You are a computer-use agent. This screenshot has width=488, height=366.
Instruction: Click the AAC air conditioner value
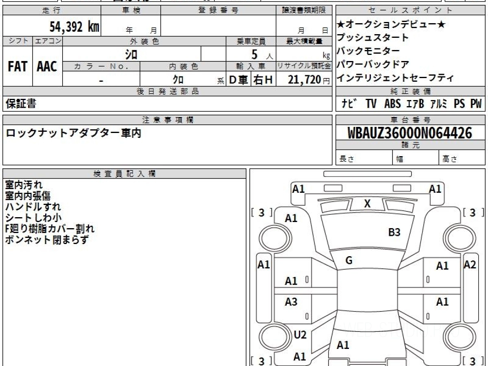pyautogui.click(x=47, y=67)
